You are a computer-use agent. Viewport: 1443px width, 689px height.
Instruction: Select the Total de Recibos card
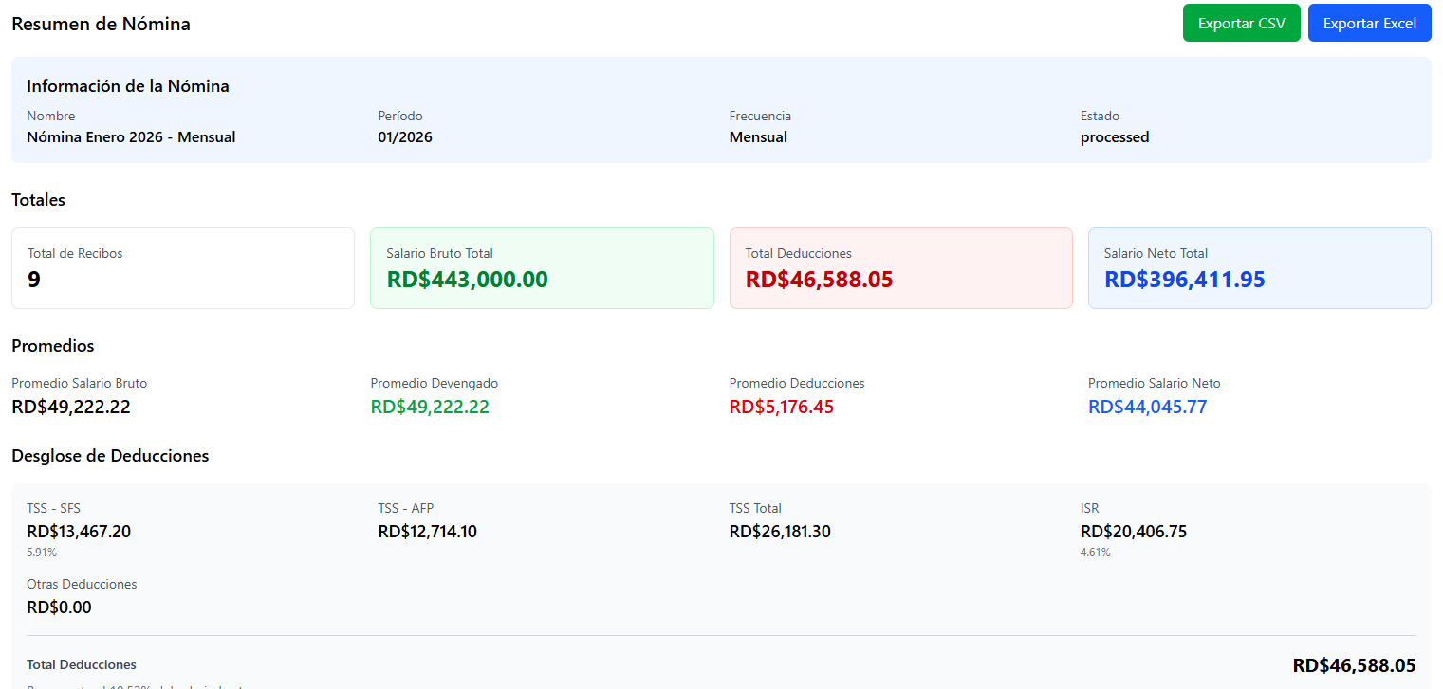[182, 268]
